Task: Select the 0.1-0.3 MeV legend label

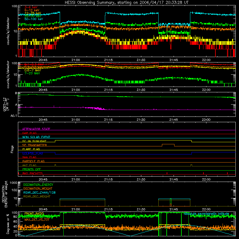Action: (34, 64)
